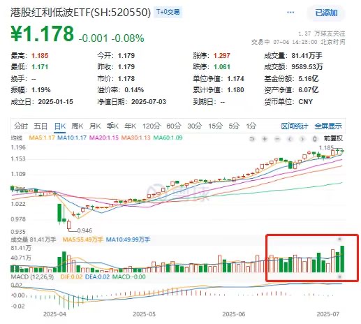
Task: Click the tallest last green volume bar
Action: [342, 259]
